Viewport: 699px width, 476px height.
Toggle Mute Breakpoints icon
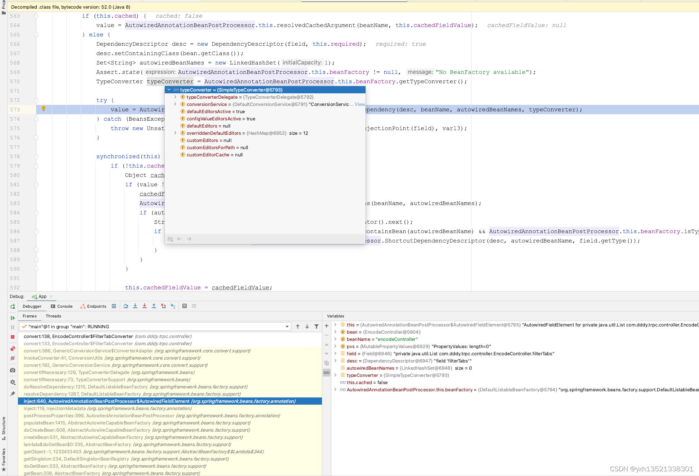13,358
